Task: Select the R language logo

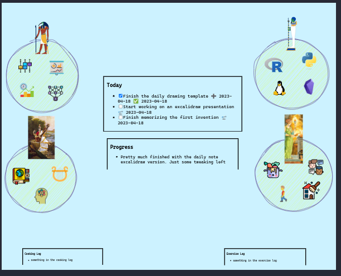Action: point(274,65)
